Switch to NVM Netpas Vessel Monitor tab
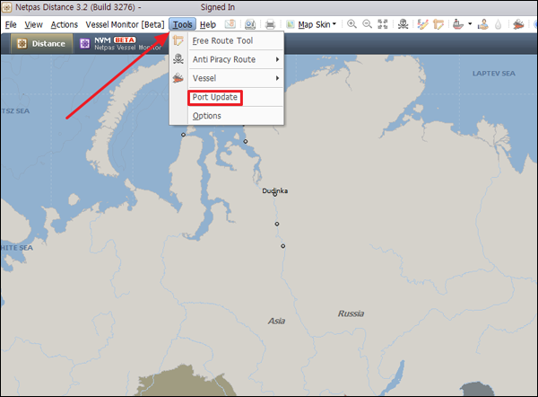The width and height of the screenshot is (538, 397). click(120, 44)
